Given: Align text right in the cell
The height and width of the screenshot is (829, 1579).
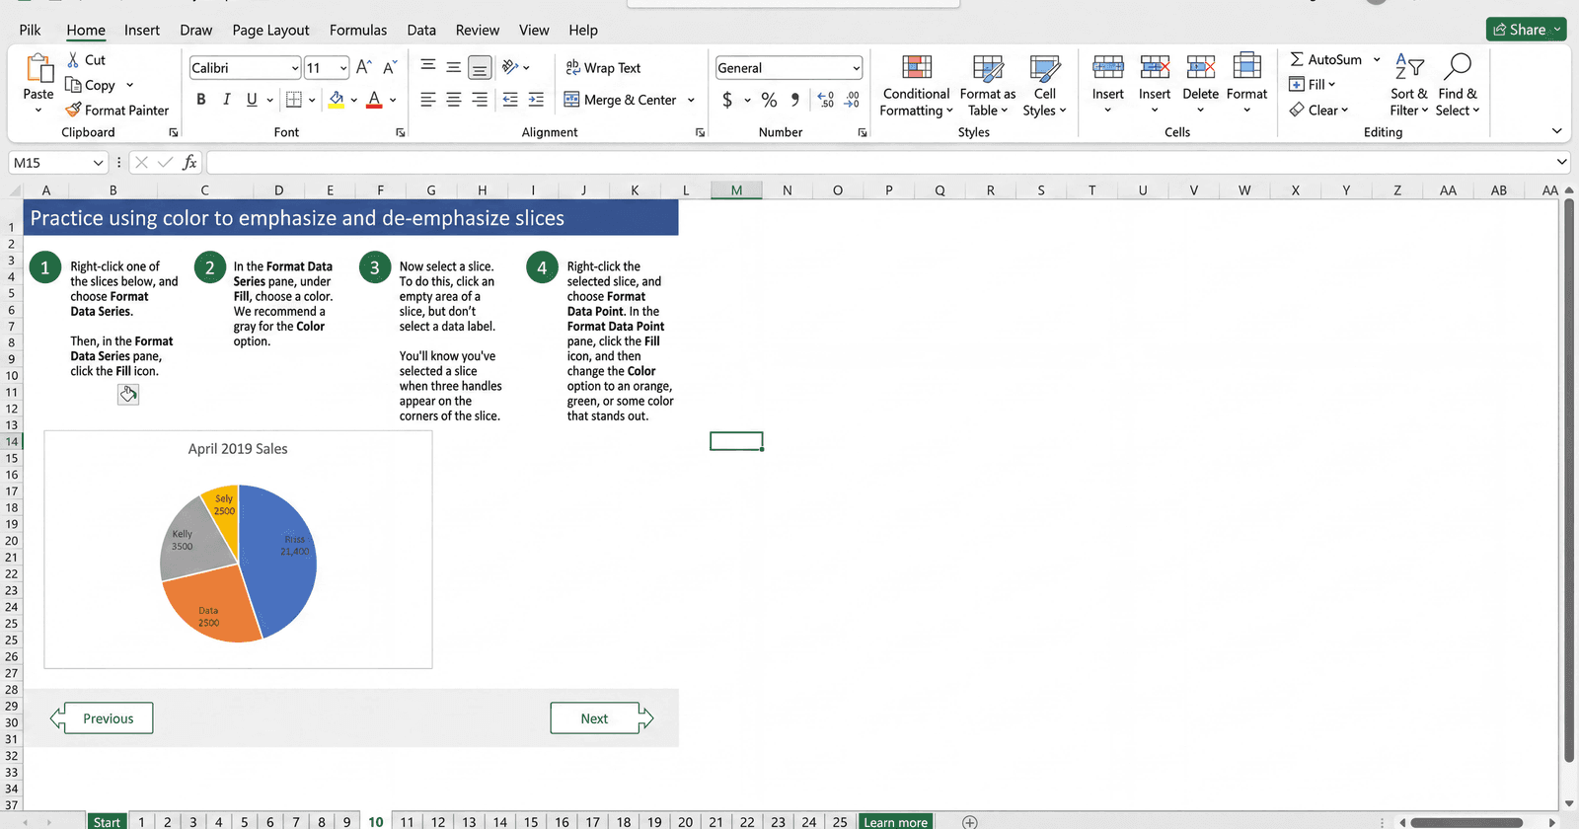Looking at the screenshot, I should pyautogui.click(x=480, y=99).
